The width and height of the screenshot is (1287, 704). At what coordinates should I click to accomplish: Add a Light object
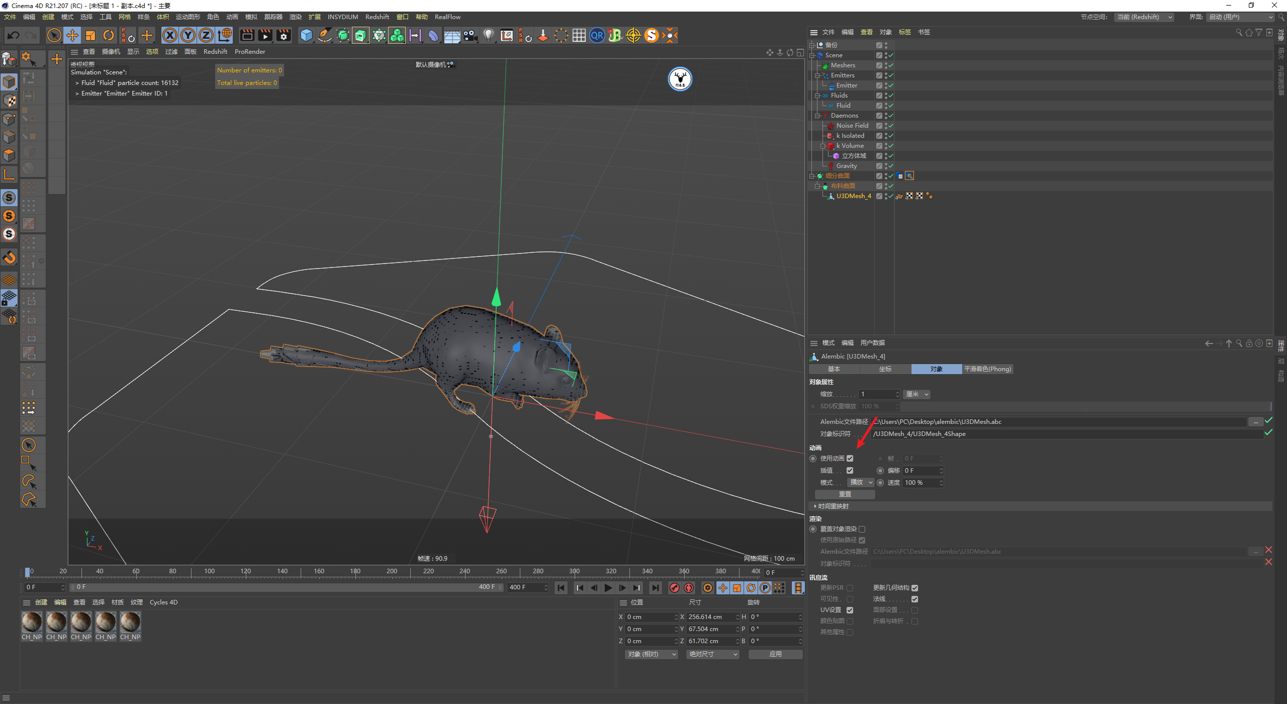pos(488,35)
